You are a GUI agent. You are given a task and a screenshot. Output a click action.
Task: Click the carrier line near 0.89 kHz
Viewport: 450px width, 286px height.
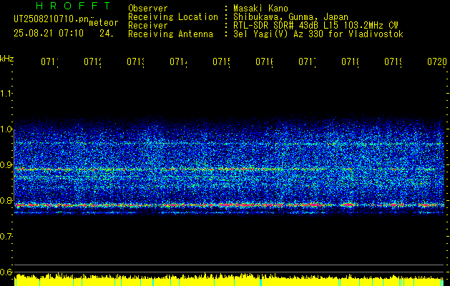229,169
